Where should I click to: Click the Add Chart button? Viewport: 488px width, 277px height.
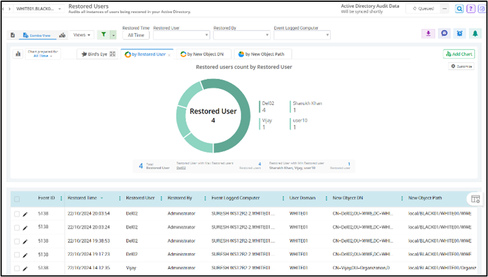(x=459, y=54)
